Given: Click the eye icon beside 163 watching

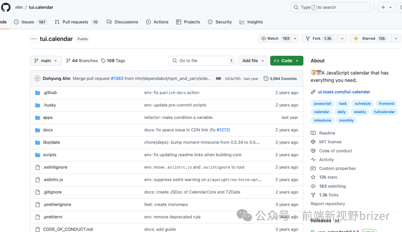Looking at the screenshot, I should click(x=313, y=186).
